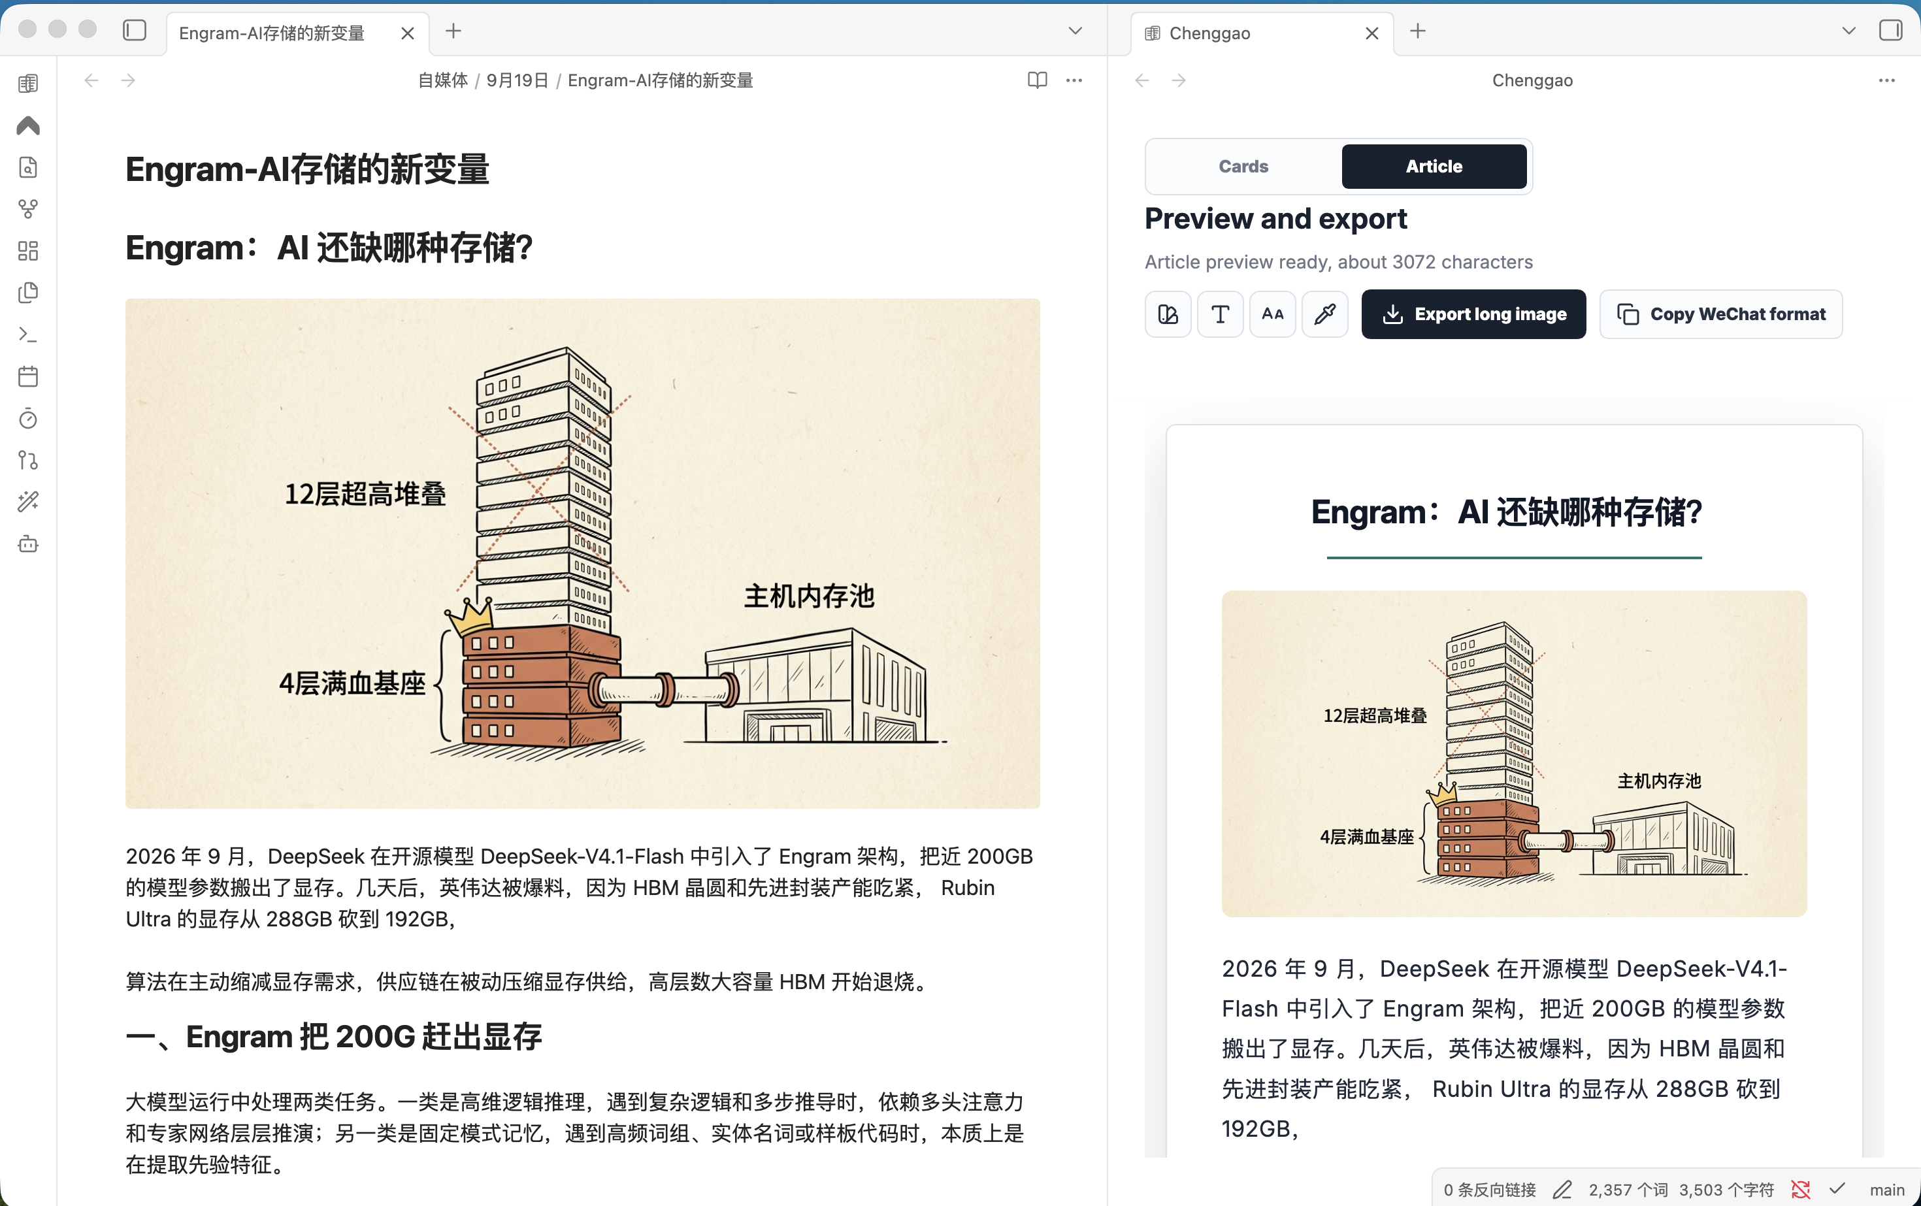Screen dimensions: 1921x1206
Task: Open graph view from the ribbon
Action: pyautogui.click(x=28, y=209)
